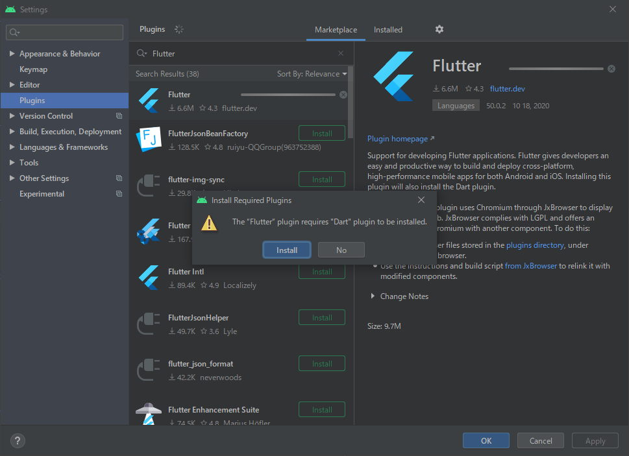Close Install Required Plugins dialog
The height and width of the screenshot is (456, 629).
421,200
